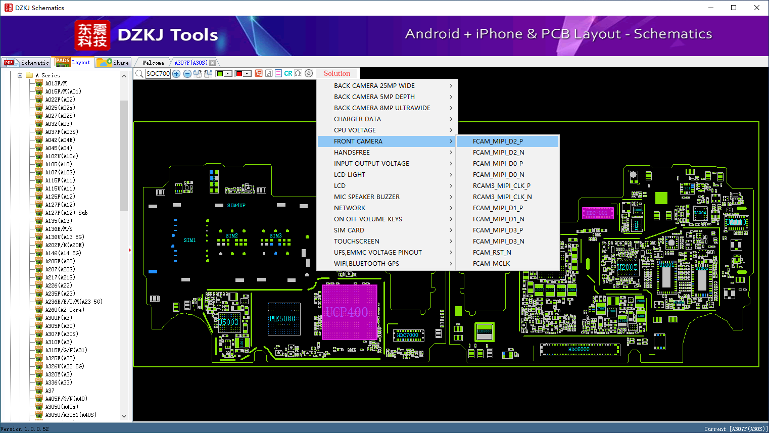Click the red overlapping squares icon

259,73
